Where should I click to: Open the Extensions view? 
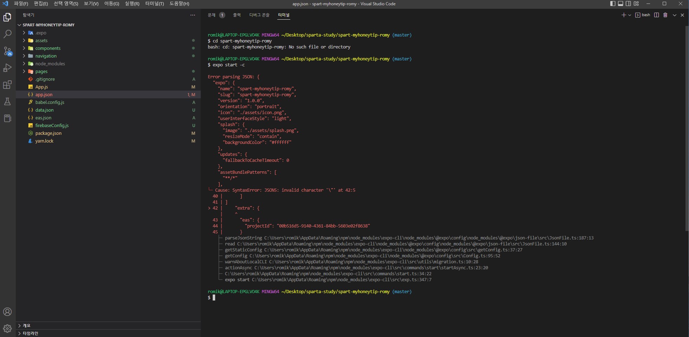click(7, 85)
